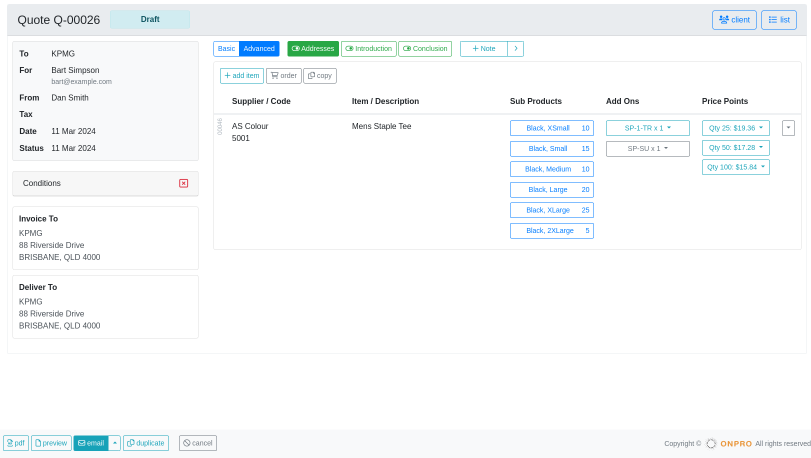Open Qty 50: $17.28 price dropdown

click(x=736, y=147)
